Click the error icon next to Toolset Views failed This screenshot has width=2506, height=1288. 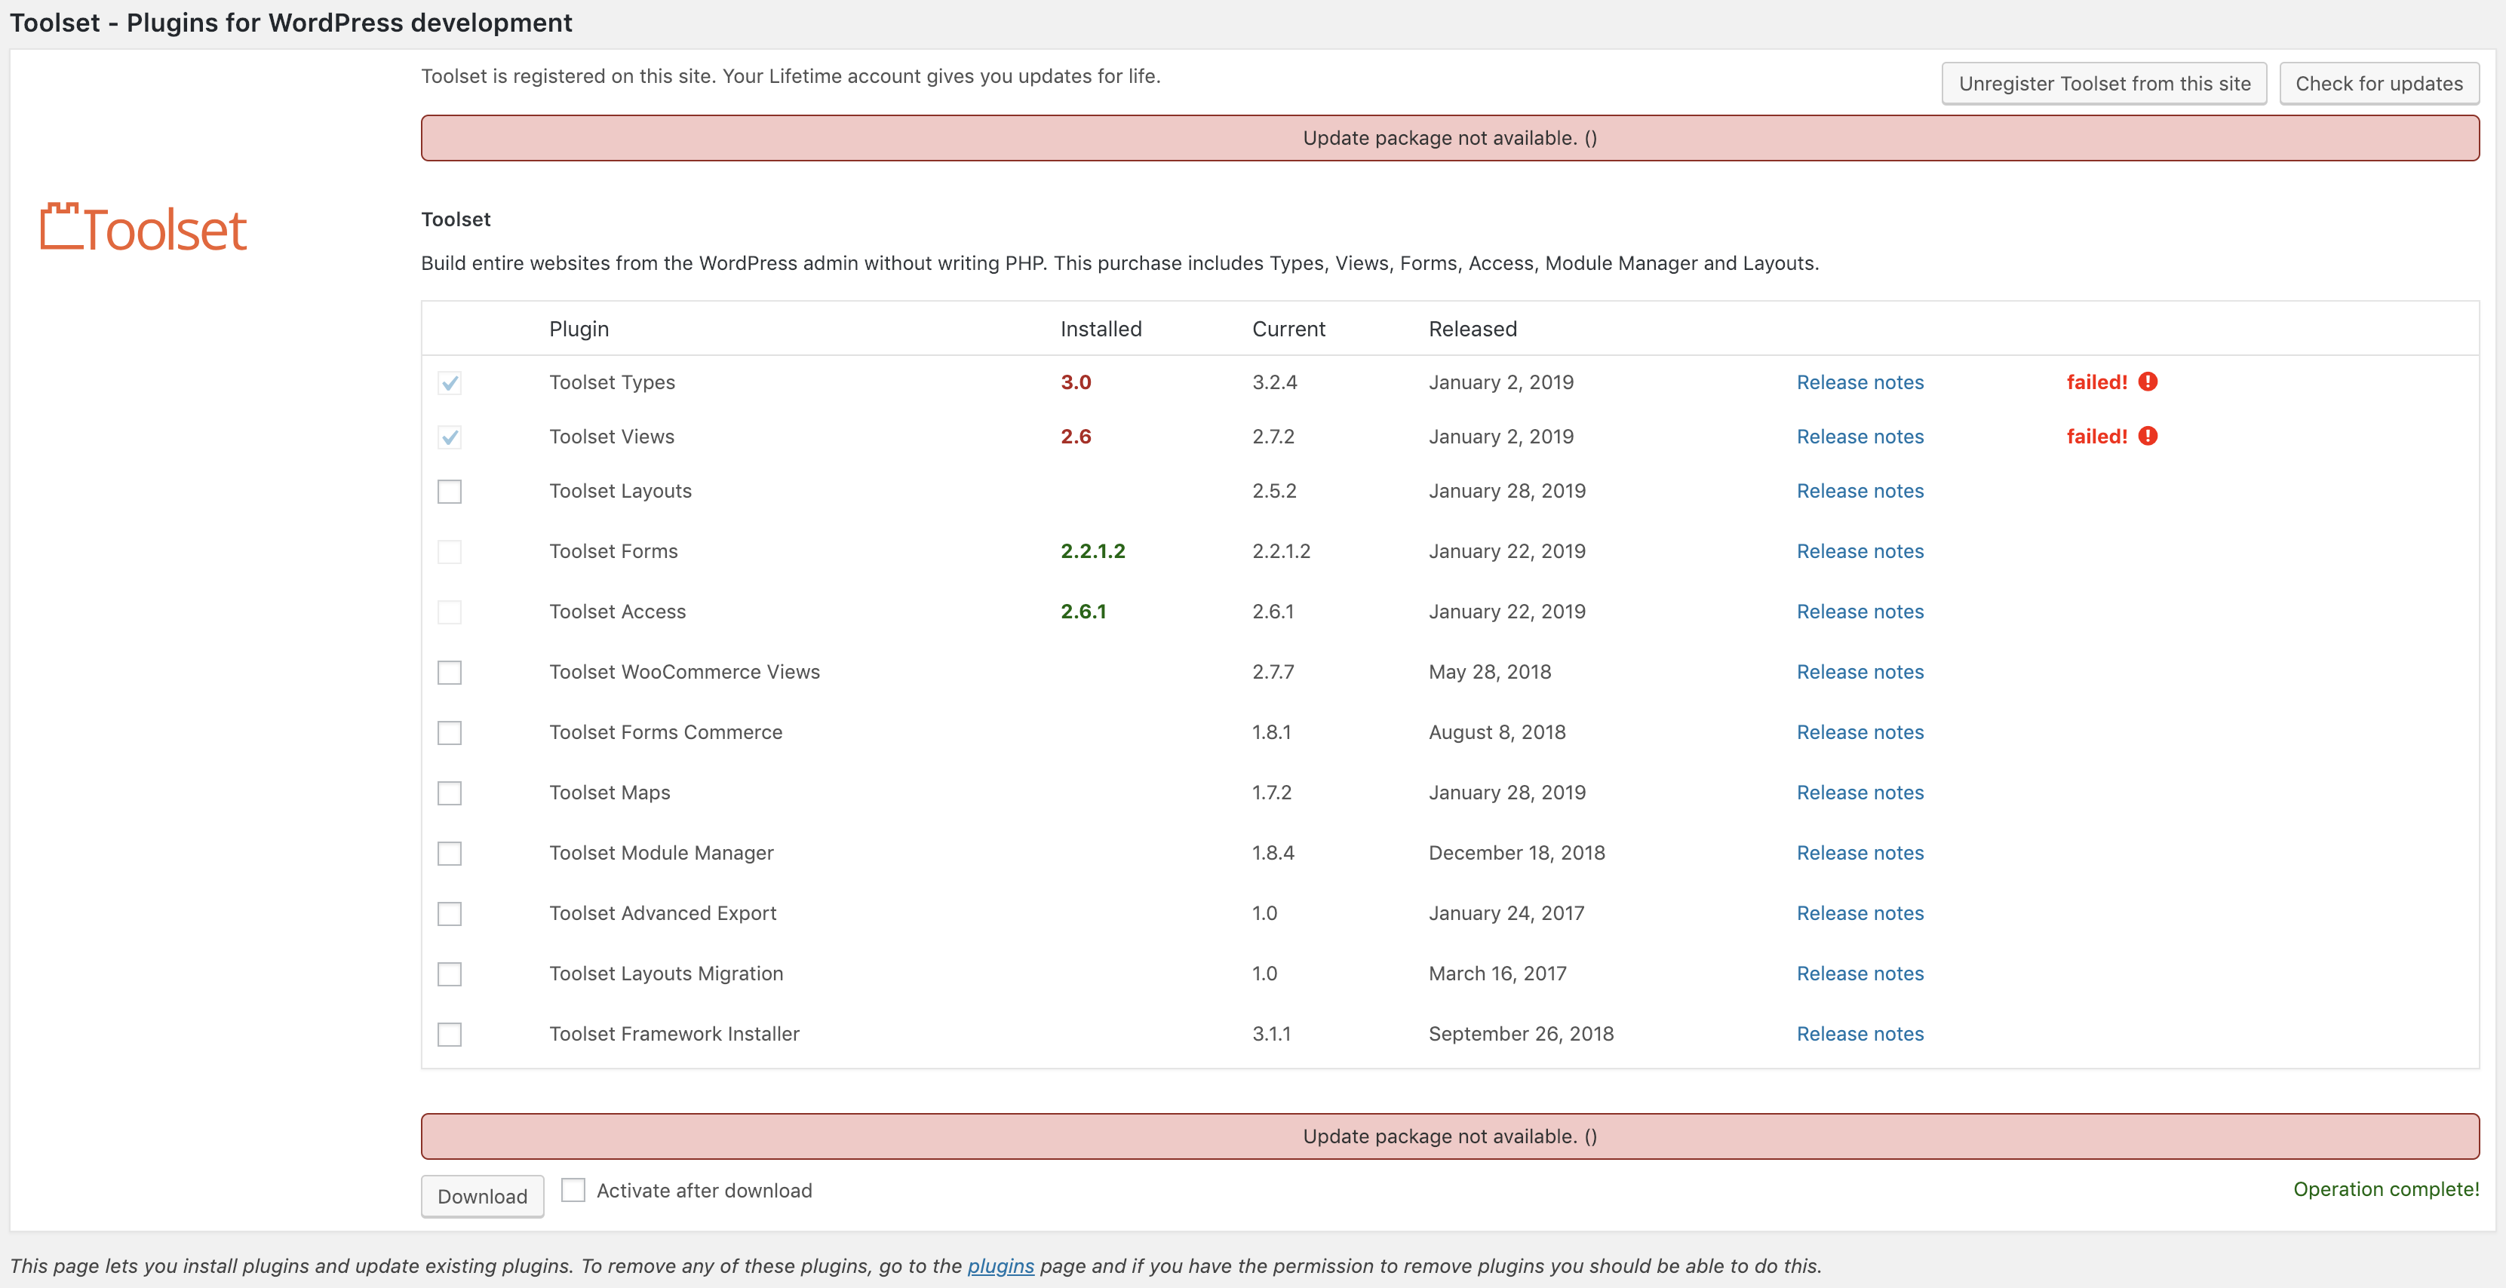pos(2148,436)
